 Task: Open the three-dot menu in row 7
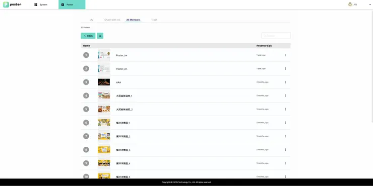coord(285,136)
